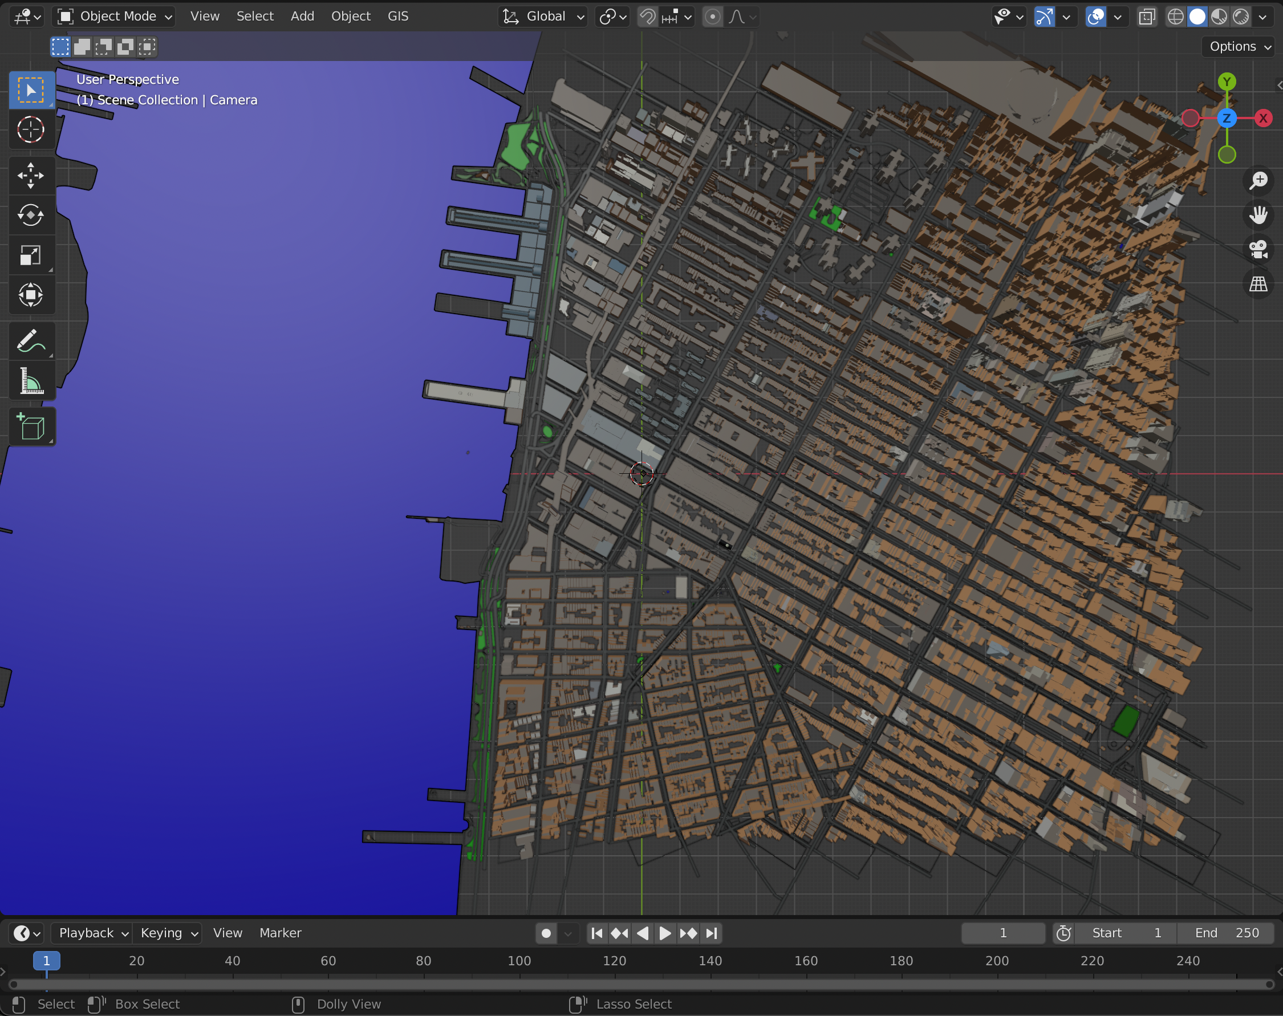1283x1016 pixels.
Task: Select the Select Box tool
Action: click(31, 90)
